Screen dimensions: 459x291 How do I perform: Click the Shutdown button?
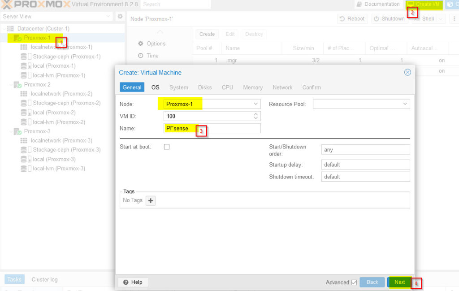[x=390, y=19]
